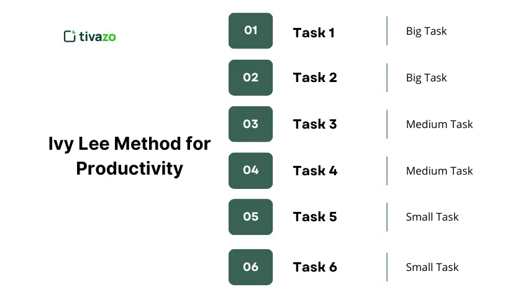Click the Task 5 label
Viewport: 528px width, 307px height.
[315, 217]
